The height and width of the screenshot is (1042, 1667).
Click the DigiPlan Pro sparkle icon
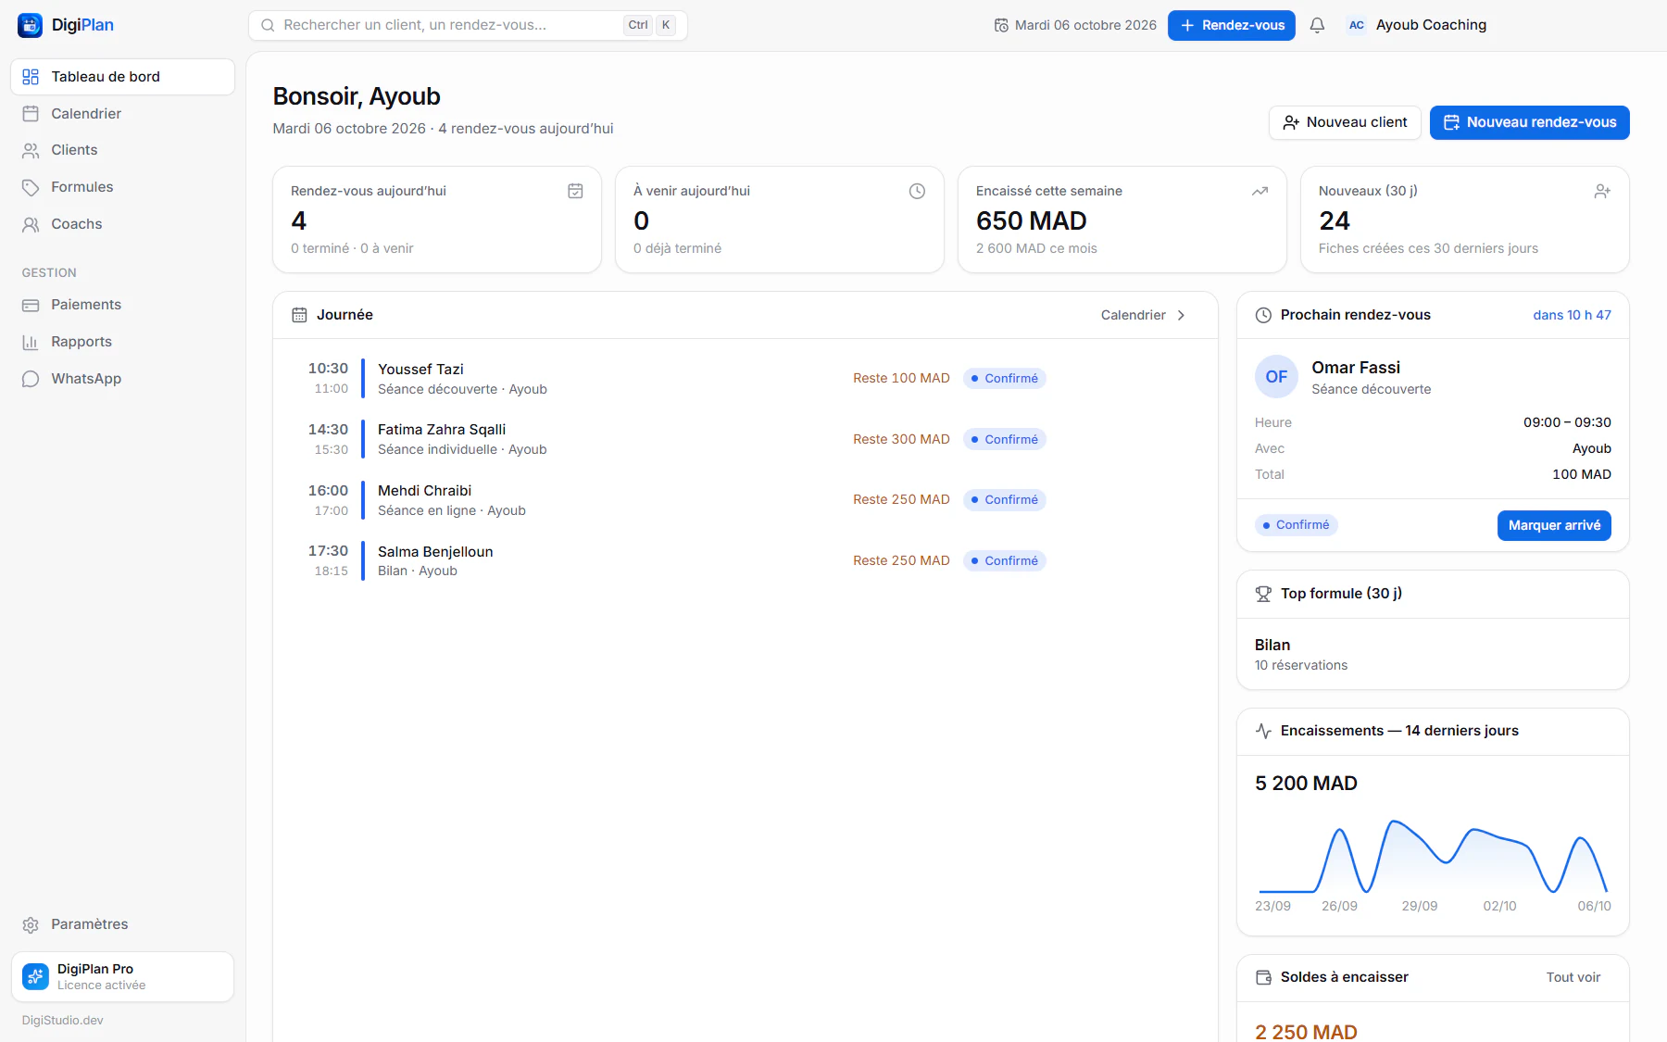[35, 976]
